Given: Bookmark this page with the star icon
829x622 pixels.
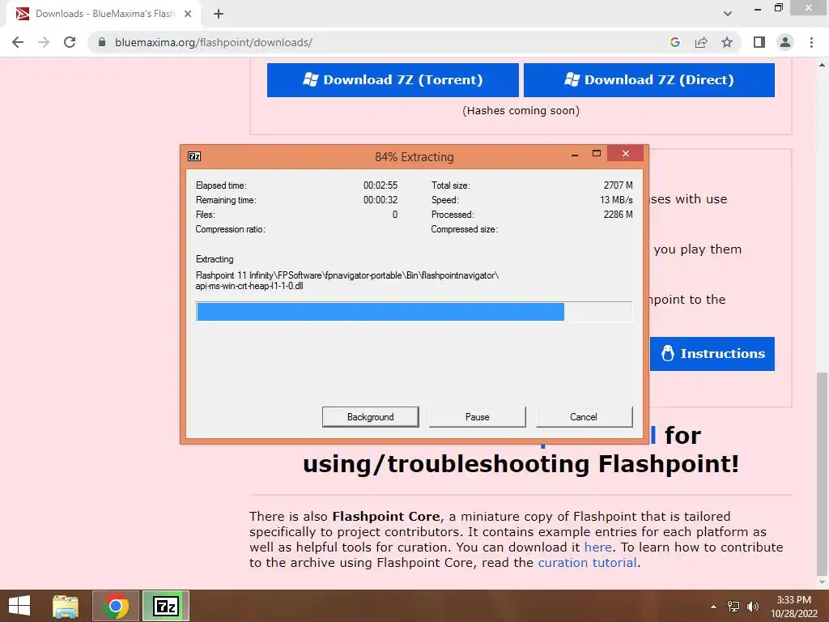Looking at the screenshot, I should tap(727, 42).
